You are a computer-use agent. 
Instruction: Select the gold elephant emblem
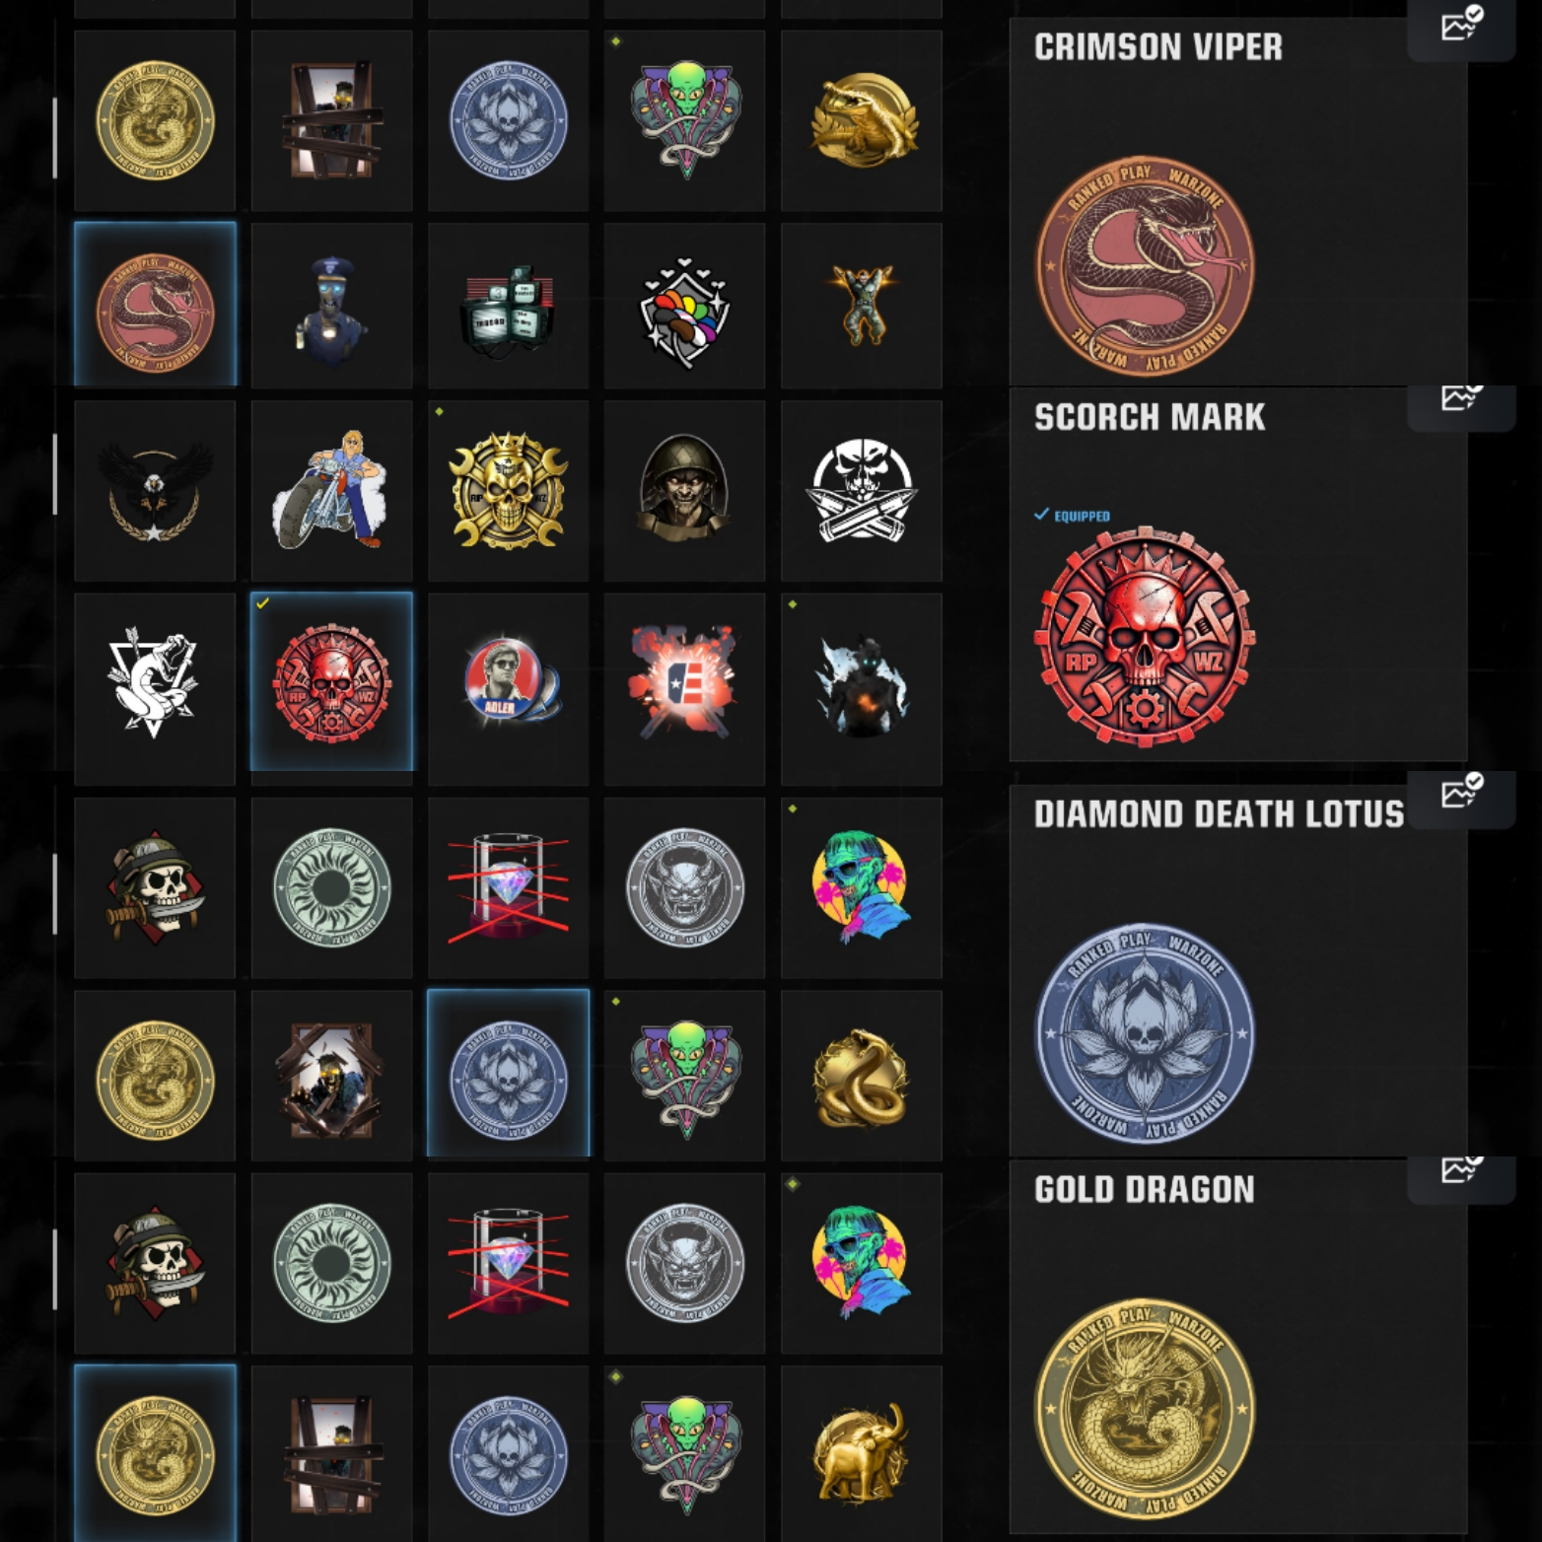pos(862,1453)
